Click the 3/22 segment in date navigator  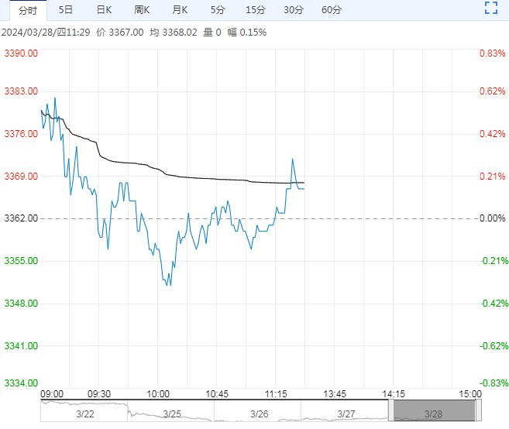pos(84,414)
